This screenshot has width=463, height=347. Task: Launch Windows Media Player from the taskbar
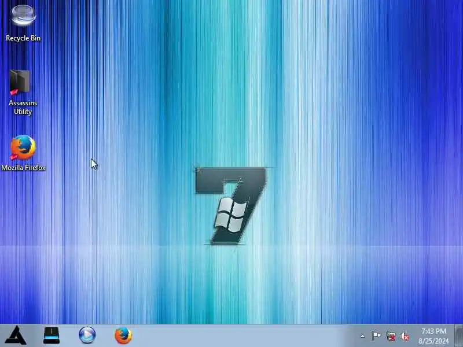point(87,335)
